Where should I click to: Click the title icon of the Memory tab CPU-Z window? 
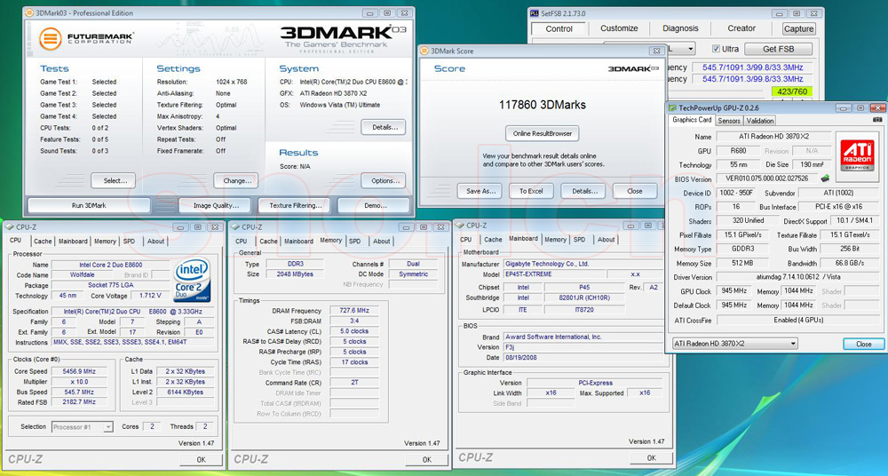pyautogui.click(x=235, y=227)
